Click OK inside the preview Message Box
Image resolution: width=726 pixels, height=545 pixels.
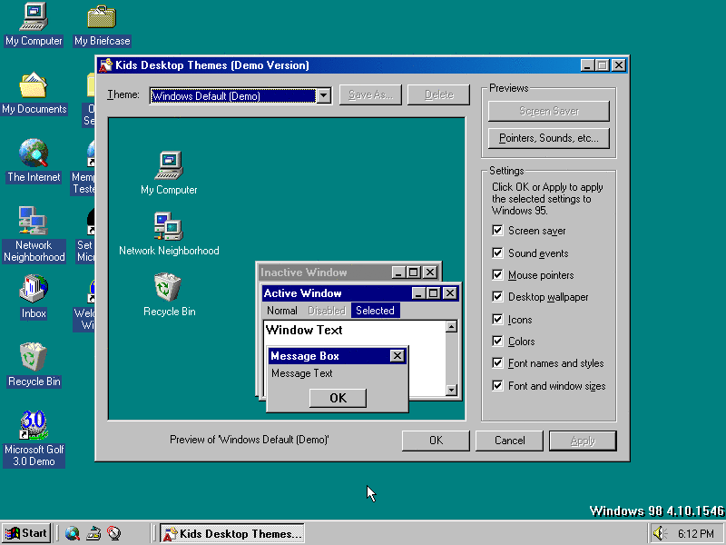tap(338, 398)
